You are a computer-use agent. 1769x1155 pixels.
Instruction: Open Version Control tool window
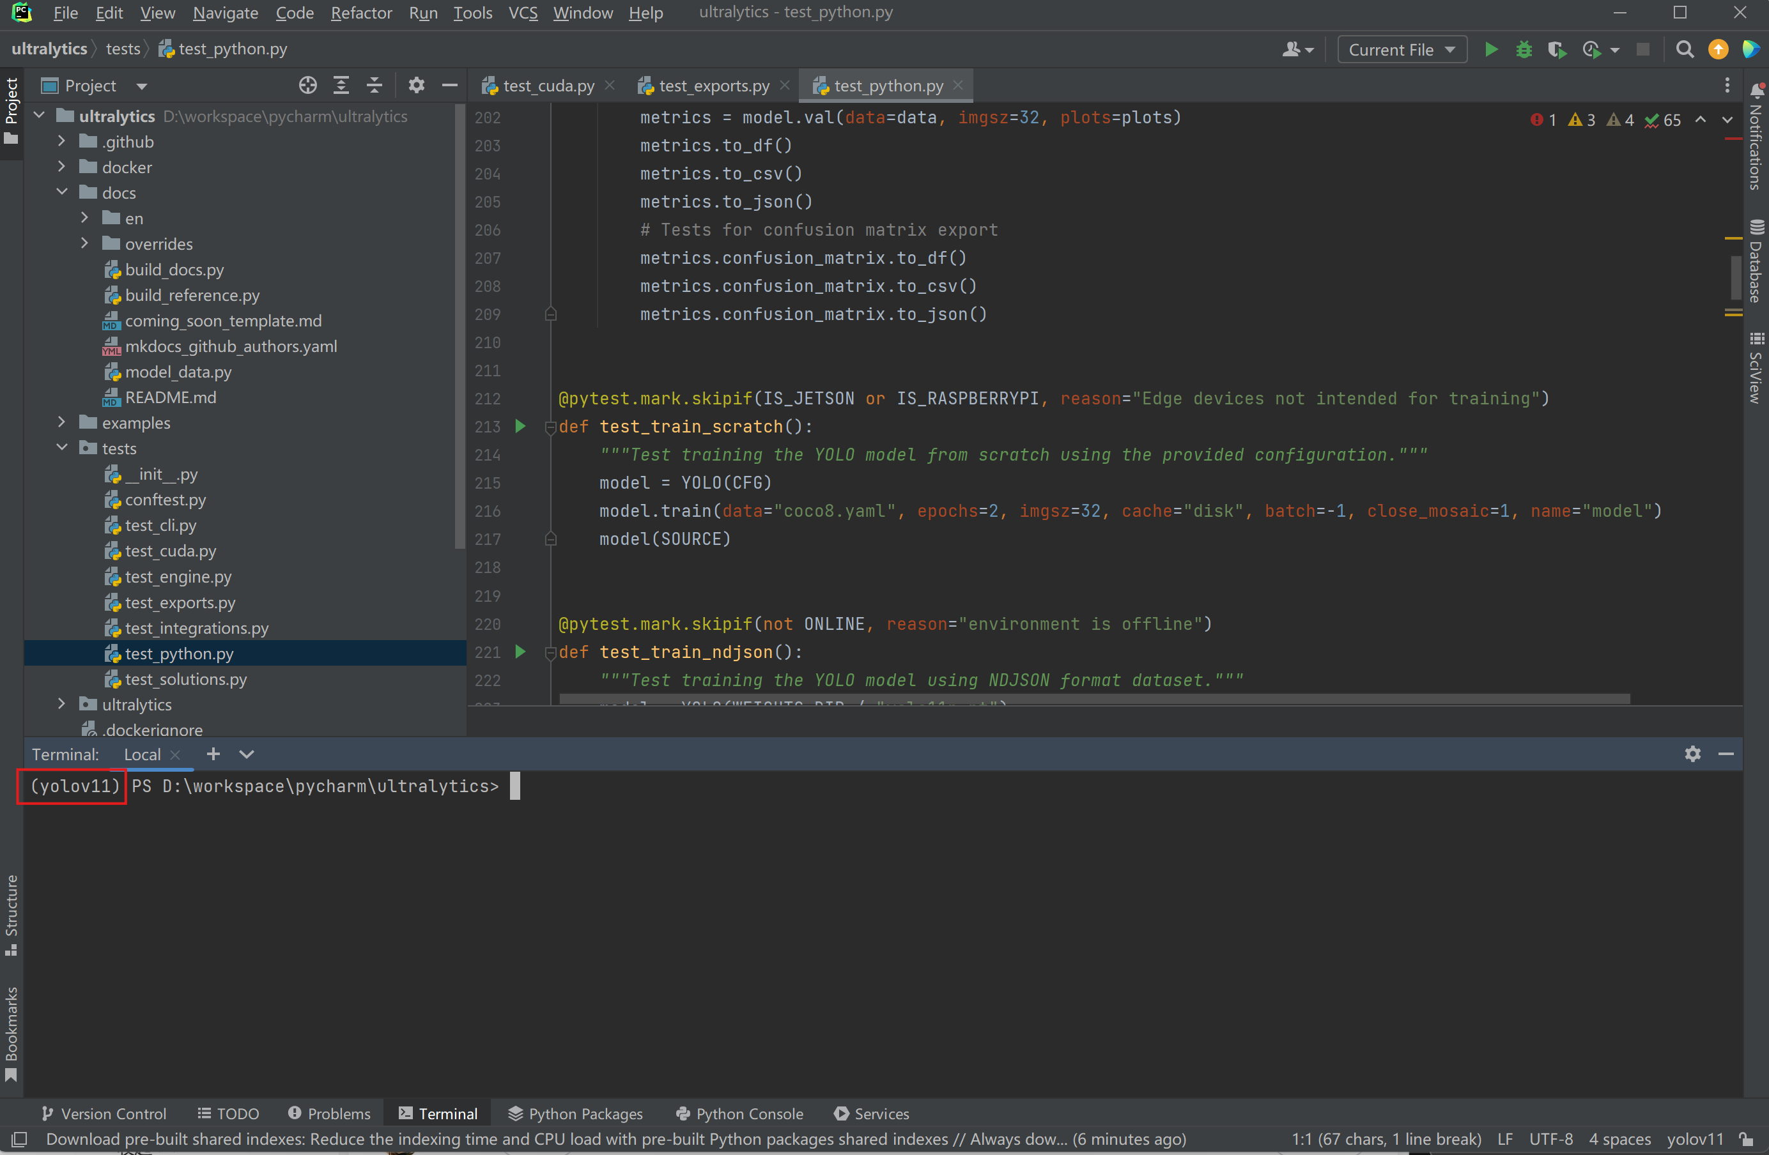104,1113
